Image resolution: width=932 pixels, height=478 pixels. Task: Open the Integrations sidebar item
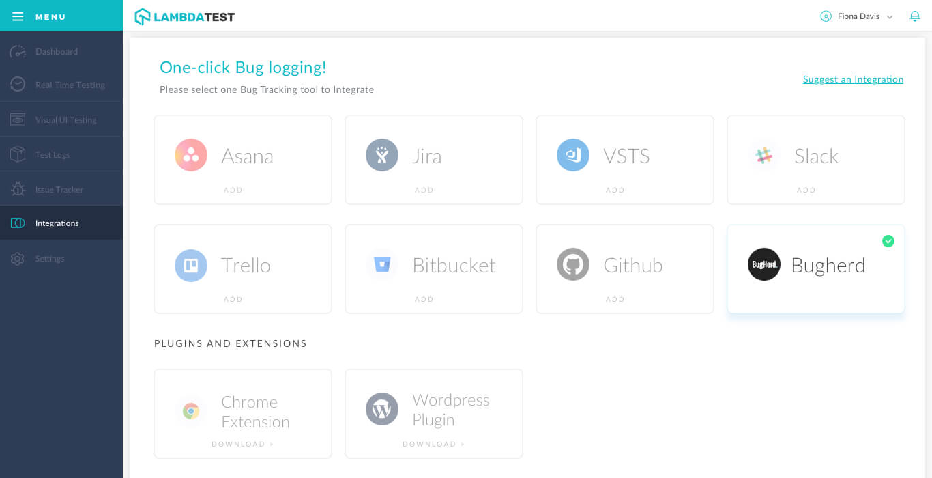coord(57,223)
